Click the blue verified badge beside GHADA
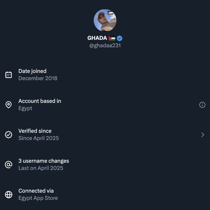This screenshot has height=210, width=210. click(119, 38)
